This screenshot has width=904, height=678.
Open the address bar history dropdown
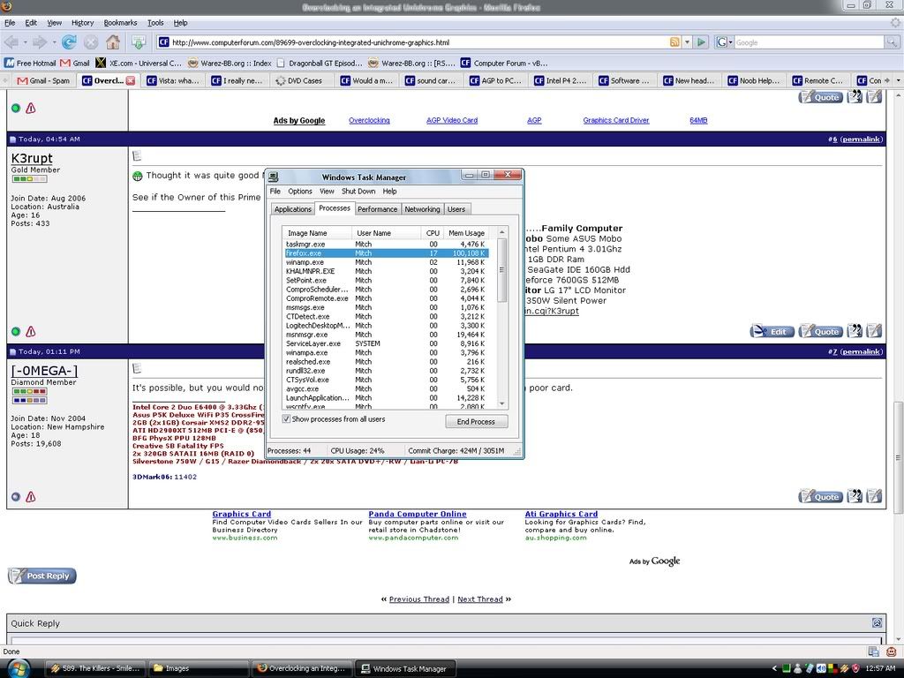(x=687, y=42)
